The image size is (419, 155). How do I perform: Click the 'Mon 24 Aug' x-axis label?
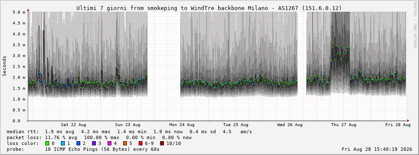(x=182, y=125)
